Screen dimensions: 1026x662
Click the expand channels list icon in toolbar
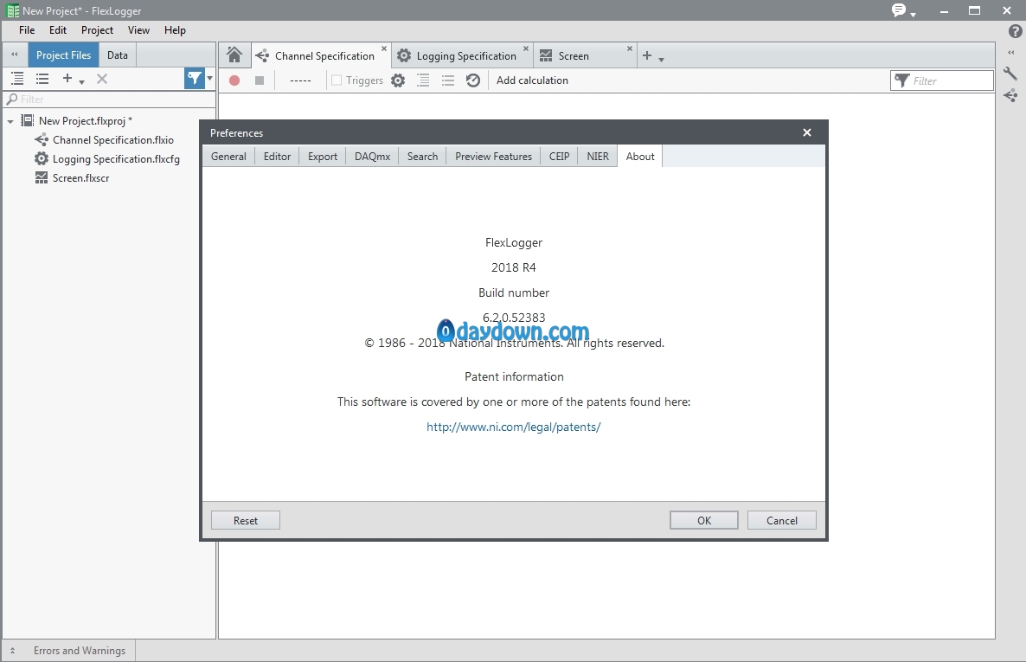[x=423, y=80]
